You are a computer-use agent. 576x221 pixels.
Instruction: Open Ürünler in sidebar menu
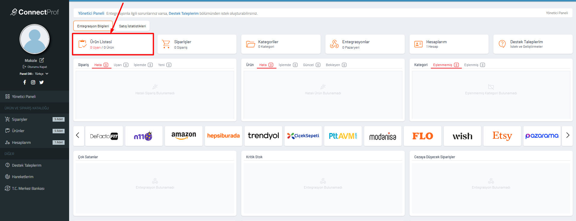click(x=35, y=131)
